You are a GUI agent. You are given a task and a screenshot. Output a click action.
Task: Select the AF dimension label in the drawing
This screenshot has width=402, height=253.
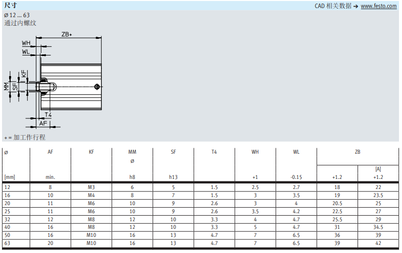tap(43, 123)
